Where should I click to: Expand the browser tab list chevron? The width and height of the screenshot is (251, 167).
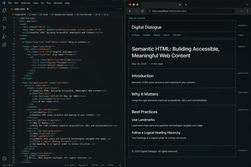pyautogui.click(x=247, y=5)
